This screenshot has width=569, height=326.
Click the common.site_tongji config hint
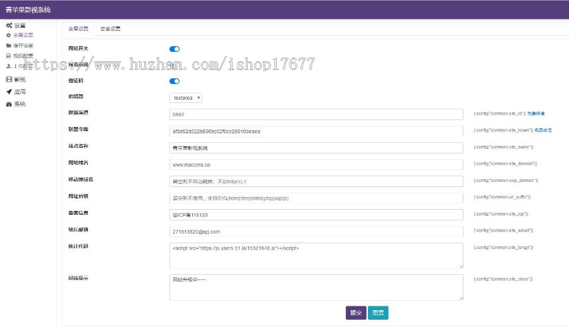503,247
